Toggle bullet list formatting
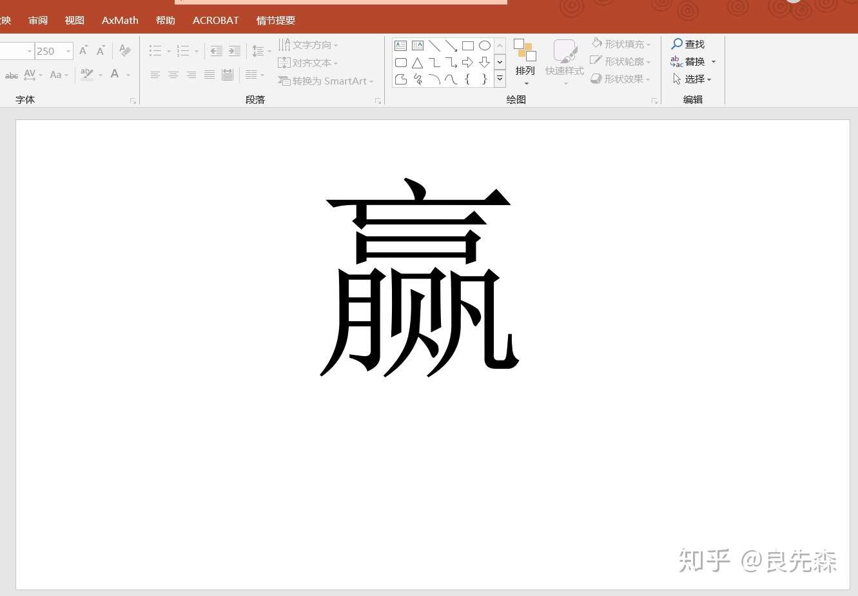Screen dimensions: 858x596 tap(154, 50)
